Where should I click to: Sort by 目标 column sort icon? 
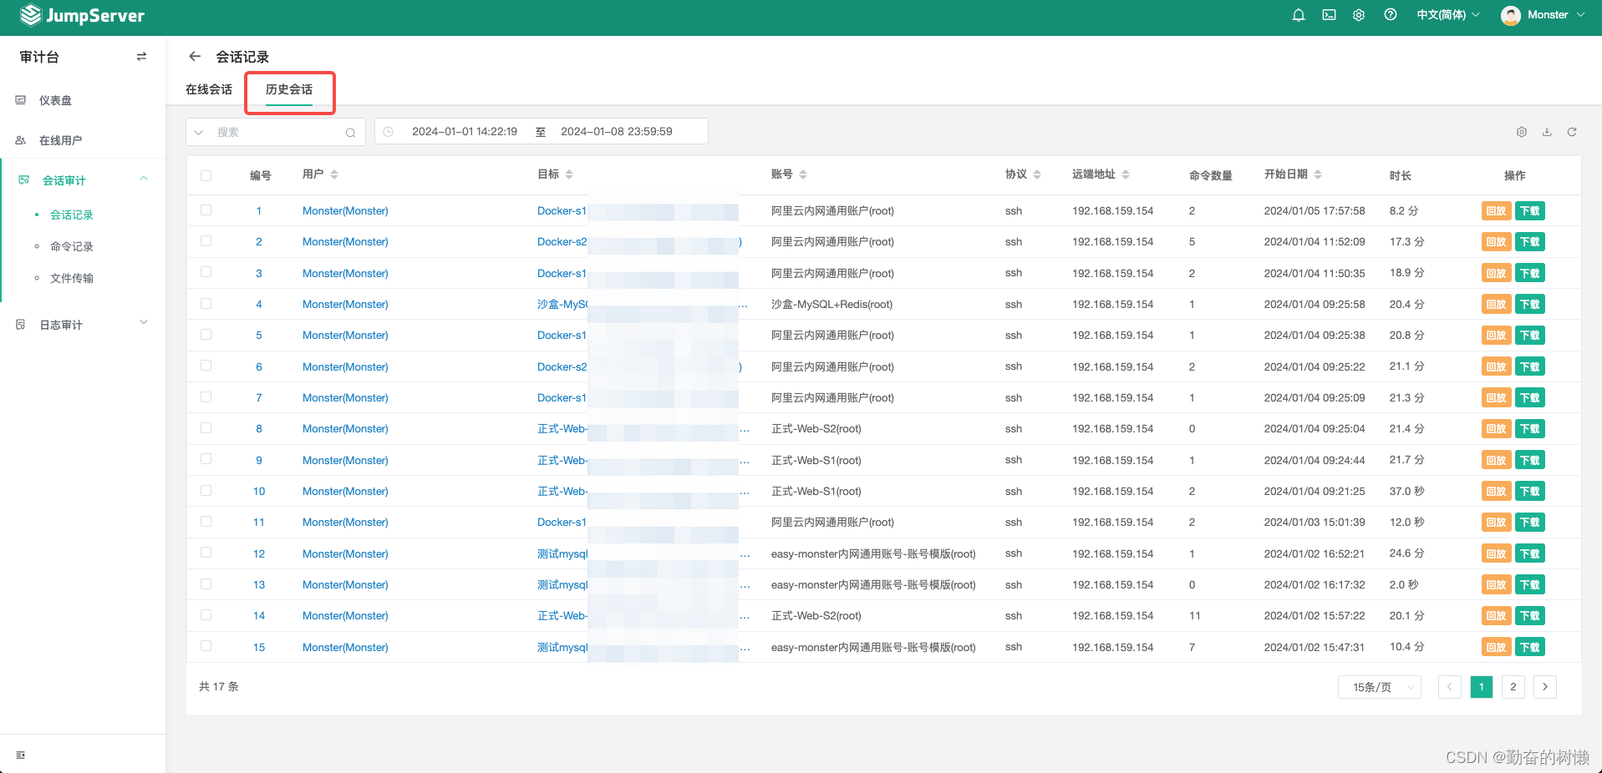[569, 174]
